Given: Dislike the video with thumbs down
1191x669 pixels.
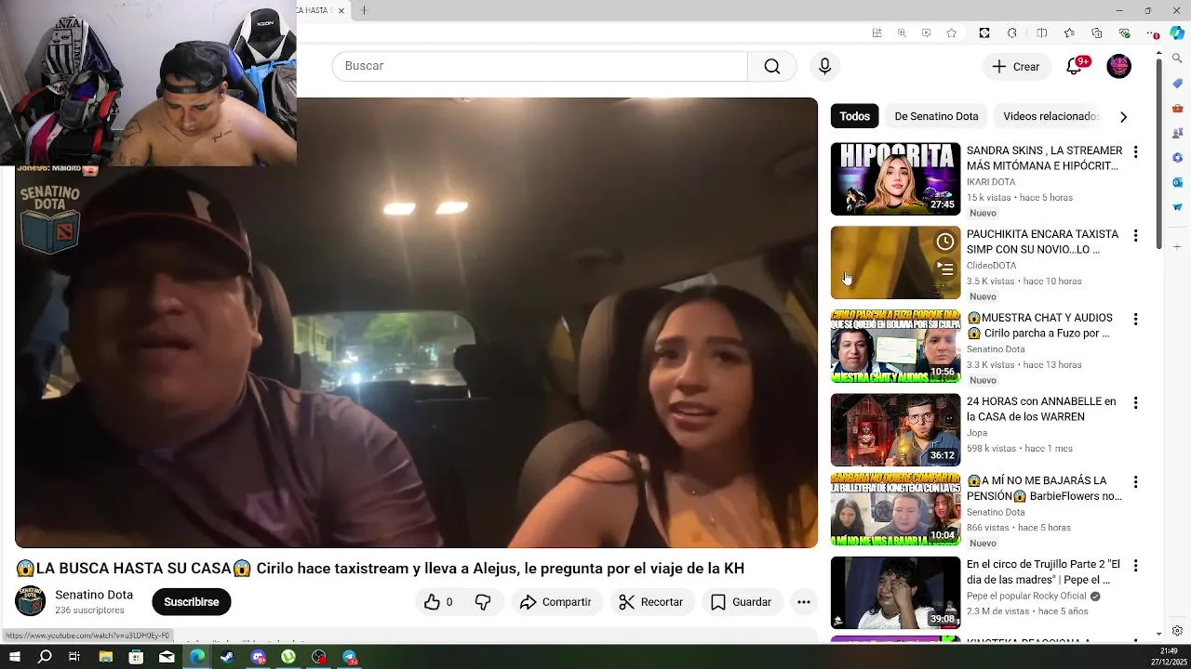Looking at the screenshot, I should (483, 602).
